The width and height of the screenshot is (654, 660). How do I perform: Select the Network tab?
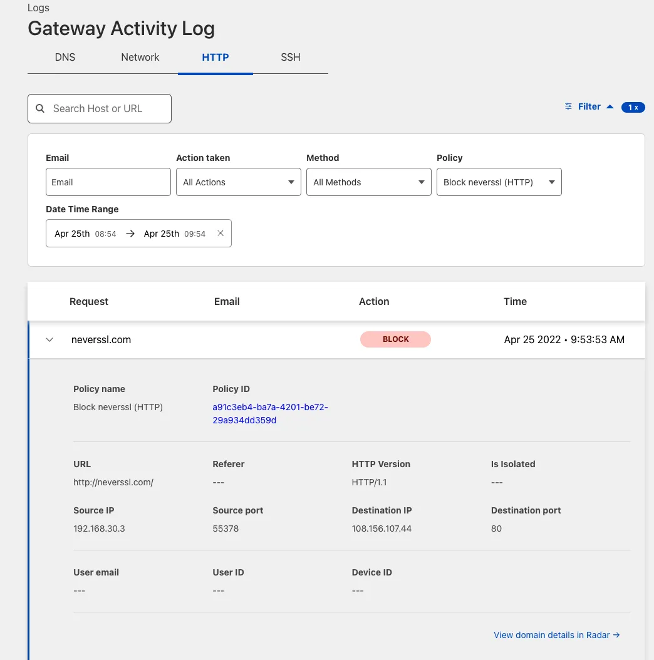coord(140,57)
